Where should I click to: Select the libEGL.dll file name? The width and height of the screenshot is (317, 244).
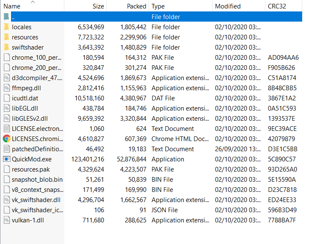pyautogui.click(x=25, y=108)
